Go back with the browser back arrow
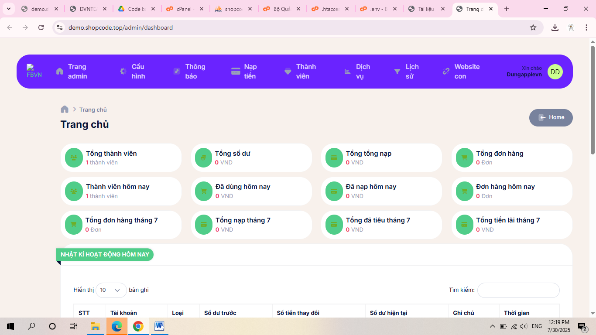This screenshot has width=596, height=335. [x=10, y=27]
